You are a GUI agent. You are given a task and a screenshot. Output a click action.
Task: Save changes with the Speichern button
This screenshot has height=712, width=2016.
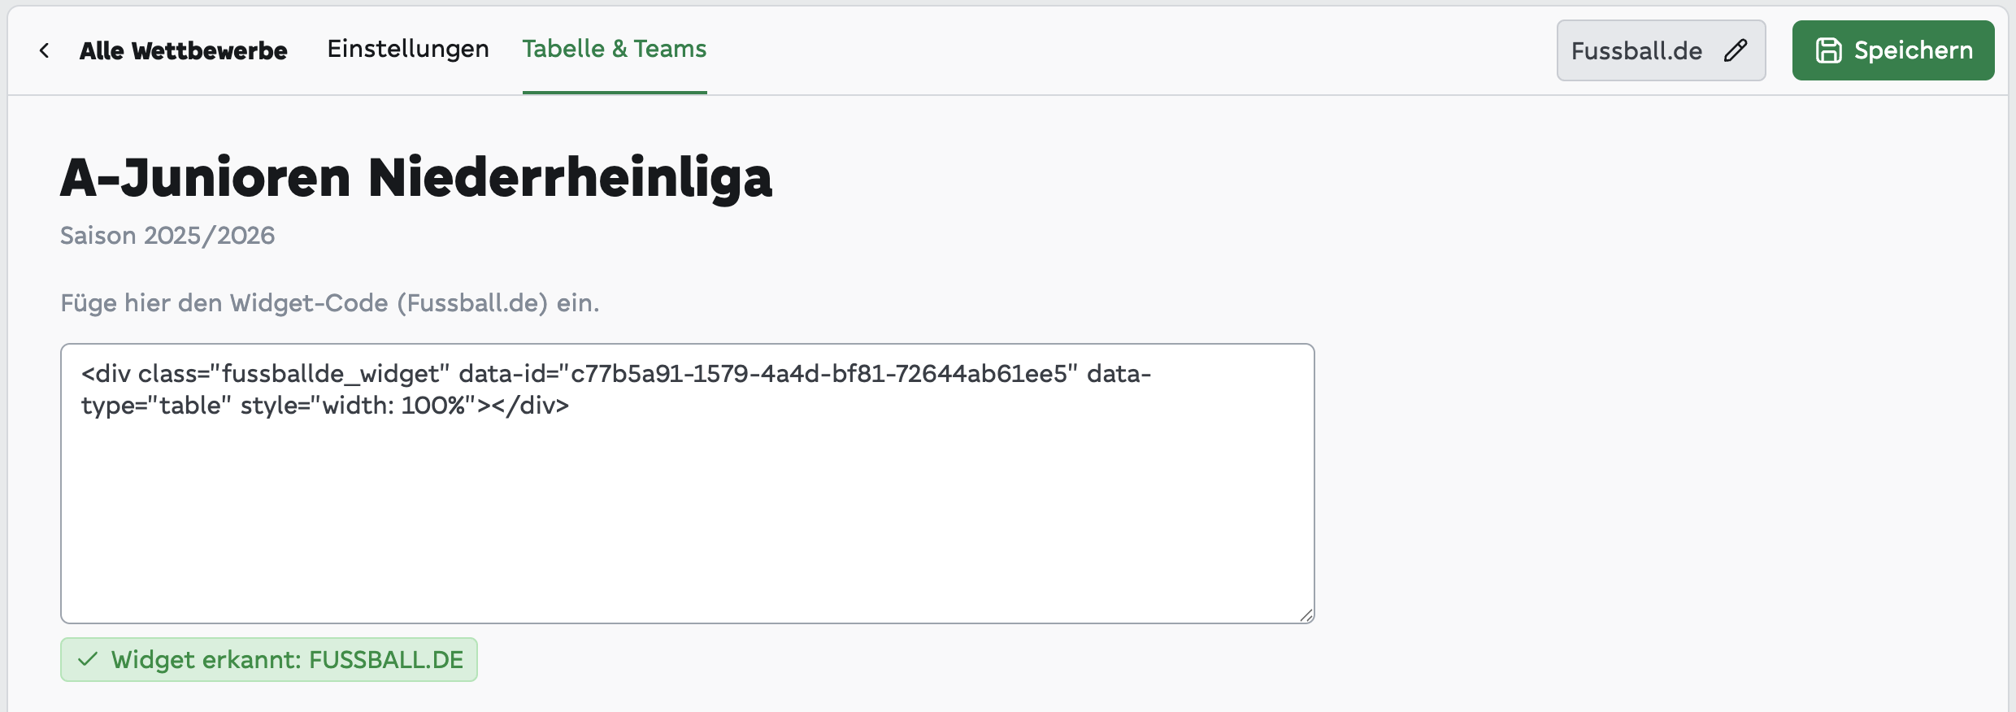1893,50
